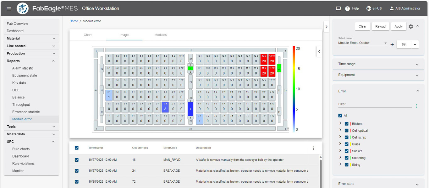Toggle the Cell scrap checkbox
Viewport: 429px width, 188px height.
pyautogui.click(x=347, y=138)
